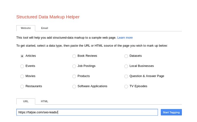Screen dimensions: 197x122
Task: Open the Learn more link
Action: [125, 38]
